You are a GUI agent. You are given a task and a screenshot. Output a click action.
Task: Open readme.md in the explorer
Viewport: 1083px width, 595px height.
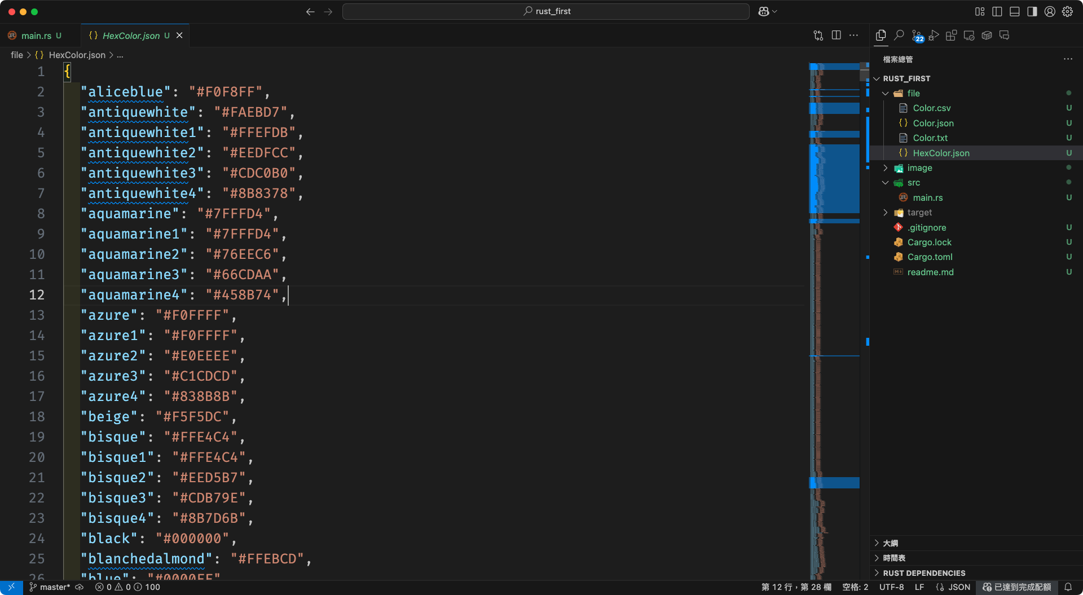coord(930,272)
